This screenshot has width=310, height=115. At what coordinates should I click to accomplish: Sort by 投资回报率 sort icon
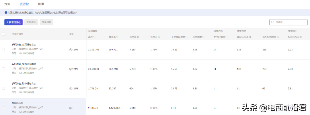301,37
